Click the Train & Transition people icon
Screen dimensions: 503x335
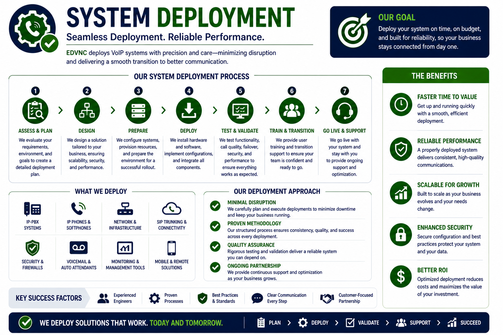coord(292,111)
